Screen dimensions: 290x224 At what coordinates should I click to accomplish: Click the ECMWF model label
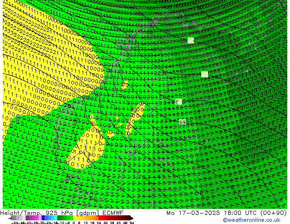pos(113,213)
